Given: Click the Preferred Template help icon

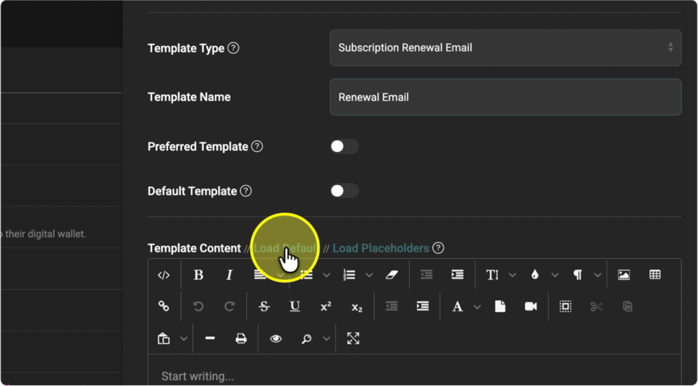Looking at the screenshot, I should point(257,146).
